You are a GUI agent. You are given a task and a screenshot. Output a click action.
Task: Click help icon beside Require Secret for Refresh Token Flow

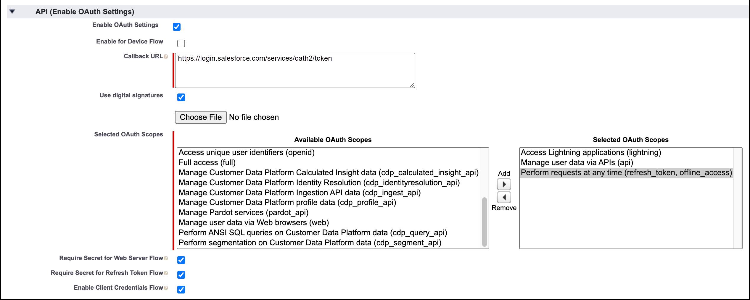click(x=166, y=273)
